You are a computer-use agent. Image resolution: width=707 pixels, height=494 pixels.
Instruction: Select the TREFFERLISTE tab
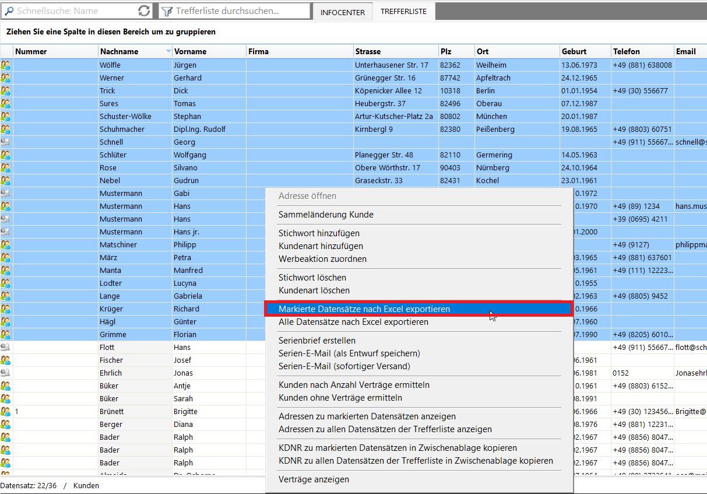(403, 12)
